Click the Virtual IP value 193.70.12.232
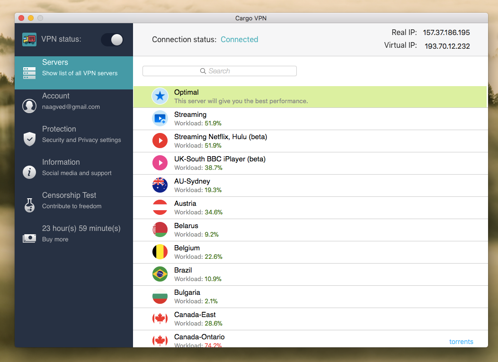 [447, 46]
